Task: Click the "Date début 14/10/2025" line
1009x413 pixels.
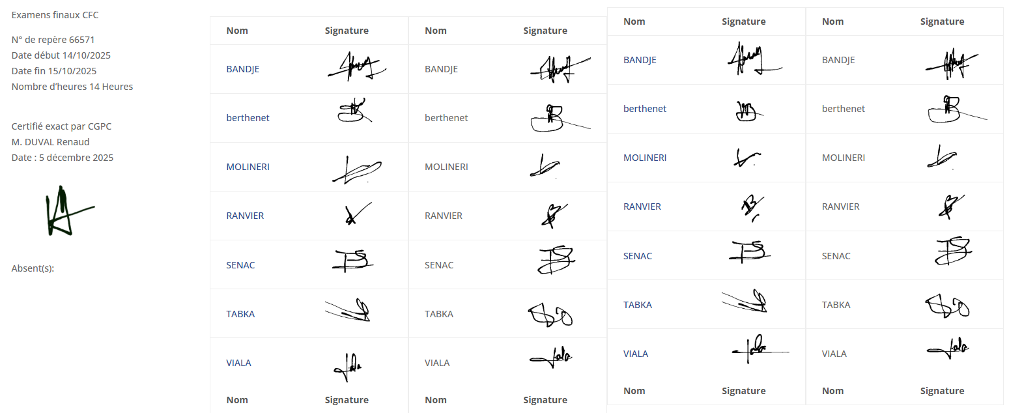Action: [55, 55]
